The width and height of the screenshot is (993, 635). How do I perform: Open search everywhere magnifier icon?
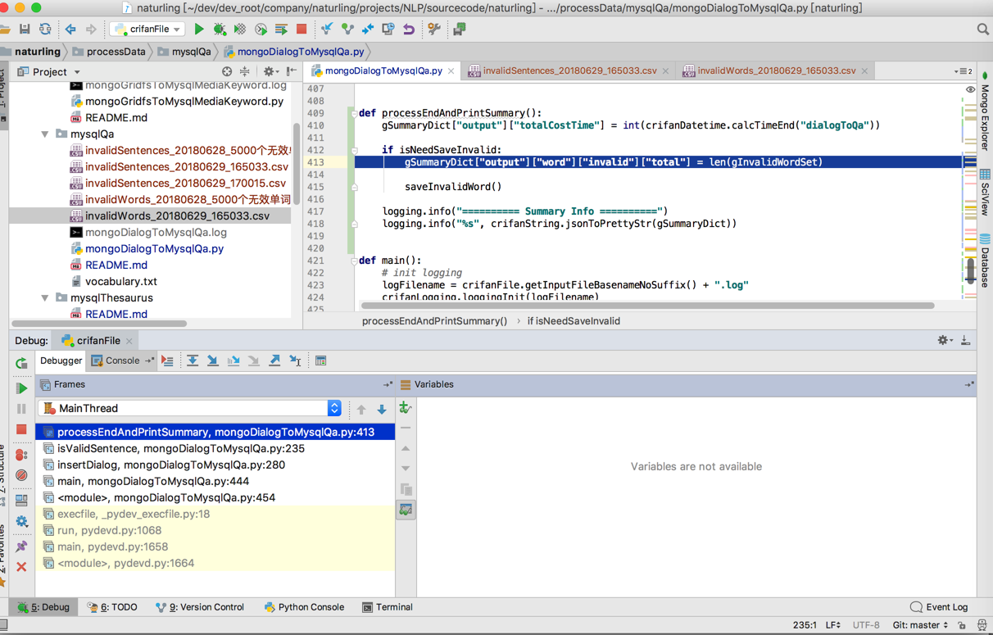982,29
